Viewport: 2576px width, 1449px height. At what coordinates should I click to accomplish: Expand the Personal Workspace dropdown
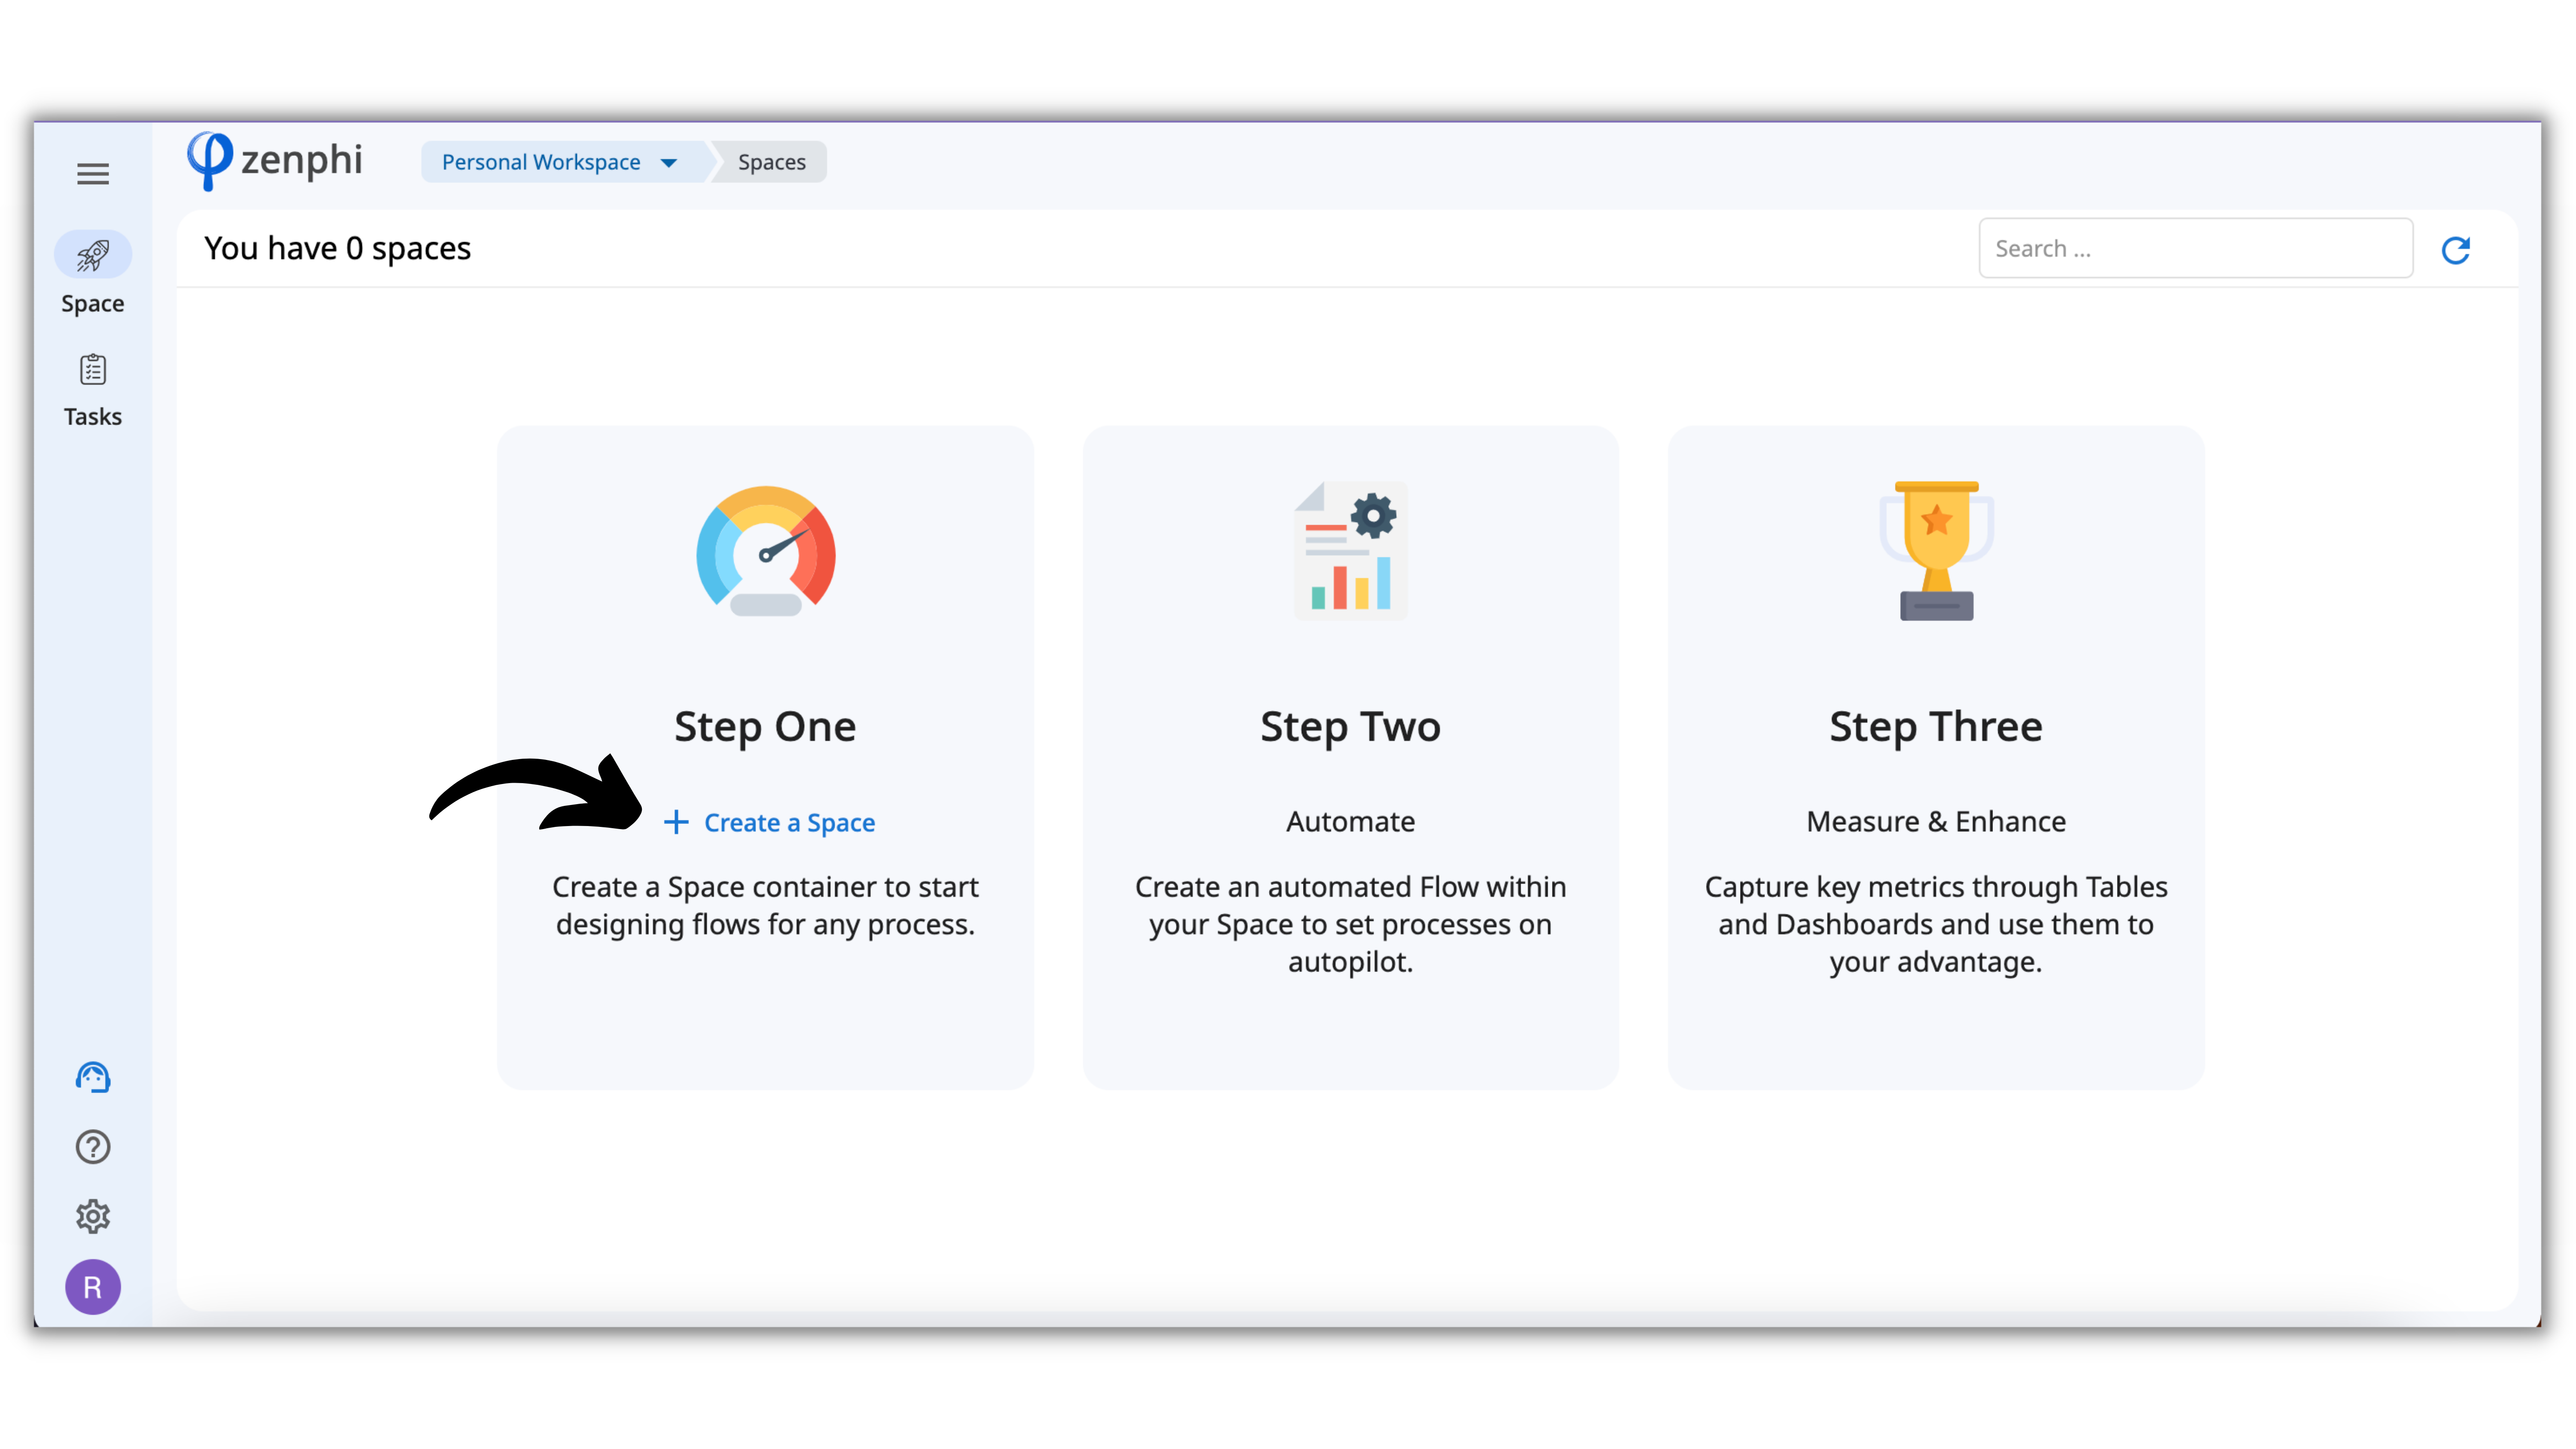click(x=541, y=162)
